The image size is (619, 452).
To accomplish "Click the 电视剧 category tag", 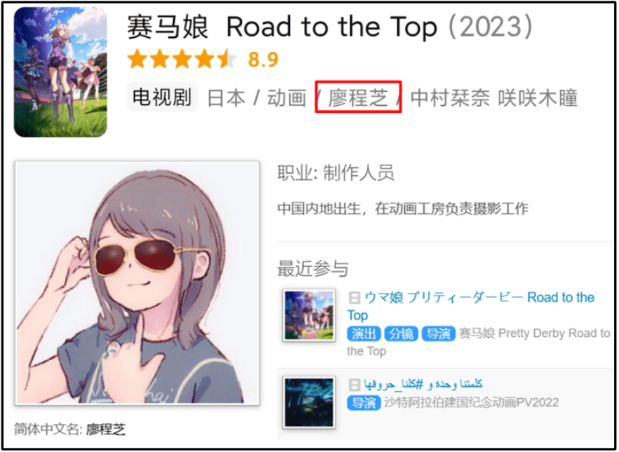I will coord(162,97).
